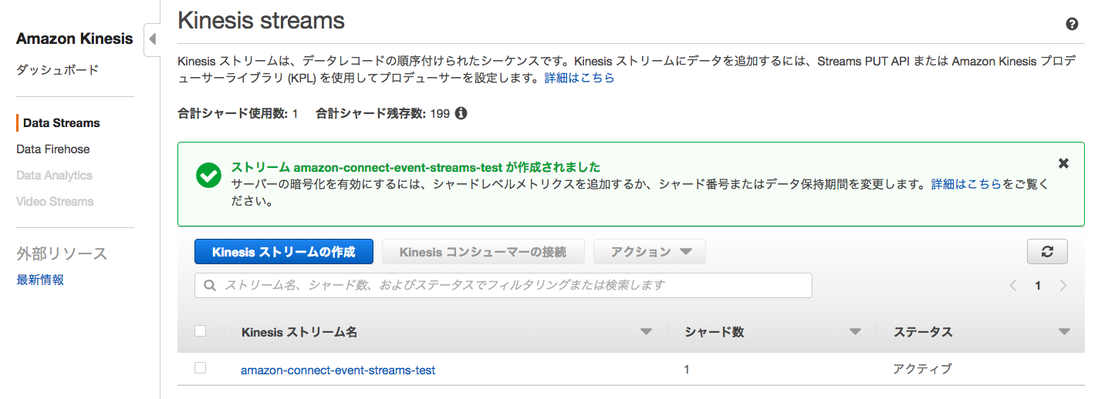Go to the previous page arrow
This screenshot has width=1098, height=399.
pos(1013,285)
